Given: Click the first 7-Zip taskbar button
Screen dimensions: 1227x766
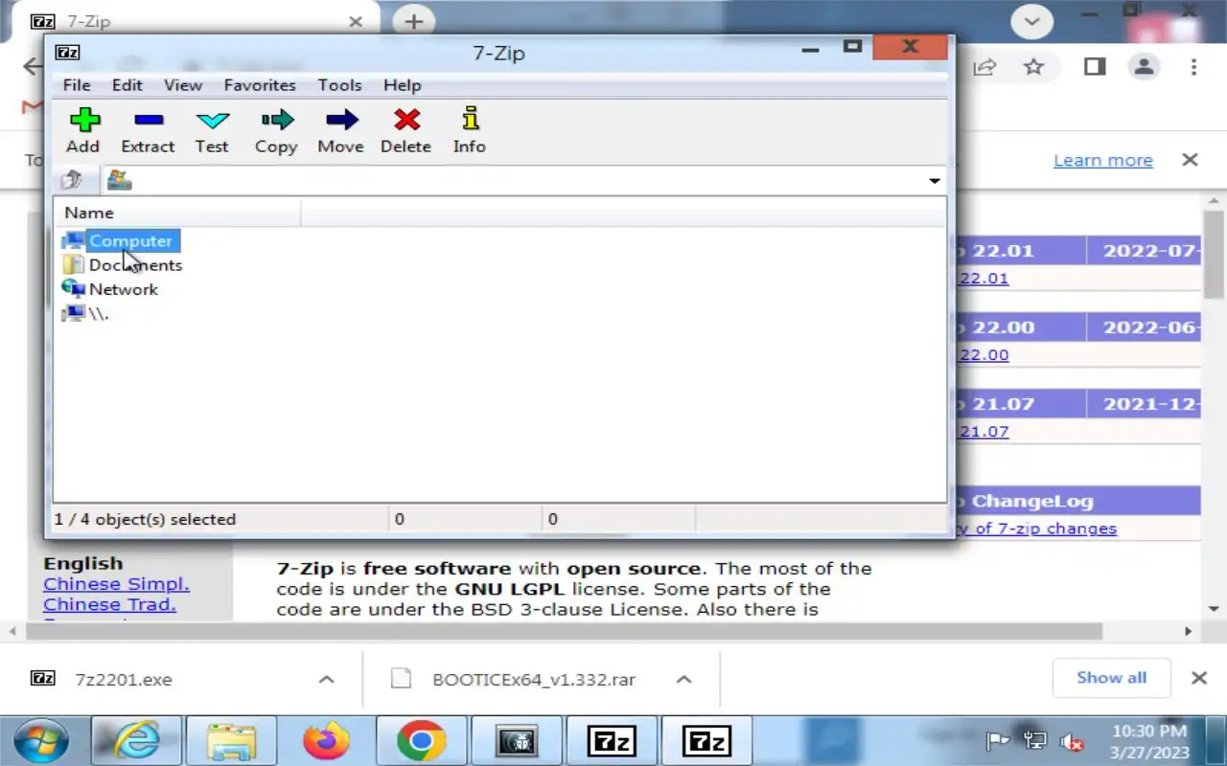Looking at the screenshot, I should pos(612,740).
